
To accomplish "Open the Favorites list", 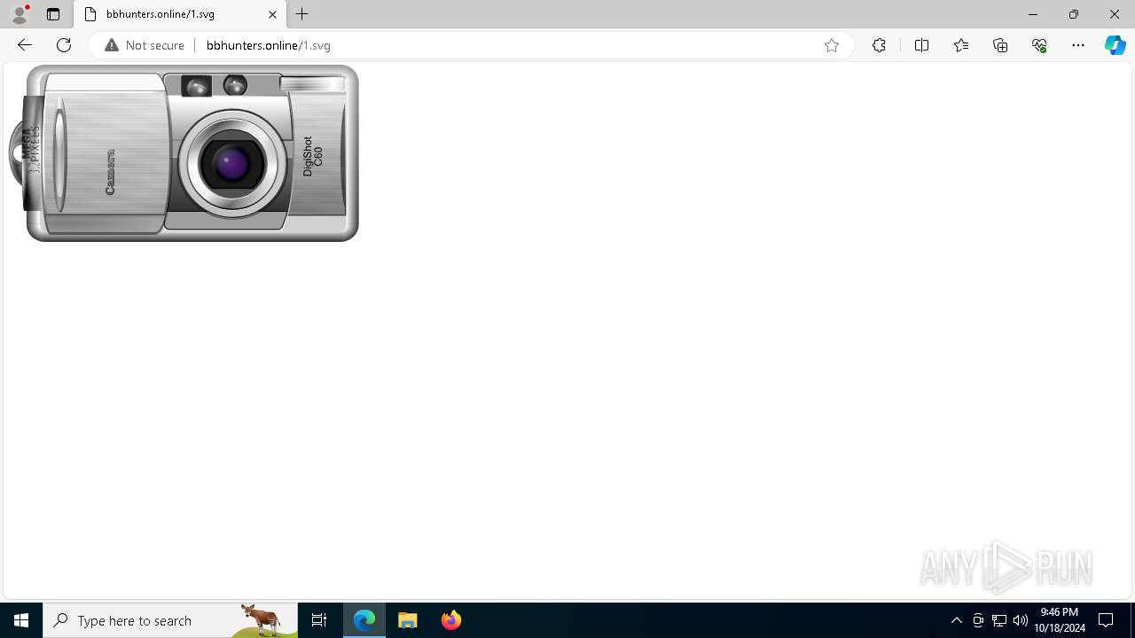I will pos(961,45).
